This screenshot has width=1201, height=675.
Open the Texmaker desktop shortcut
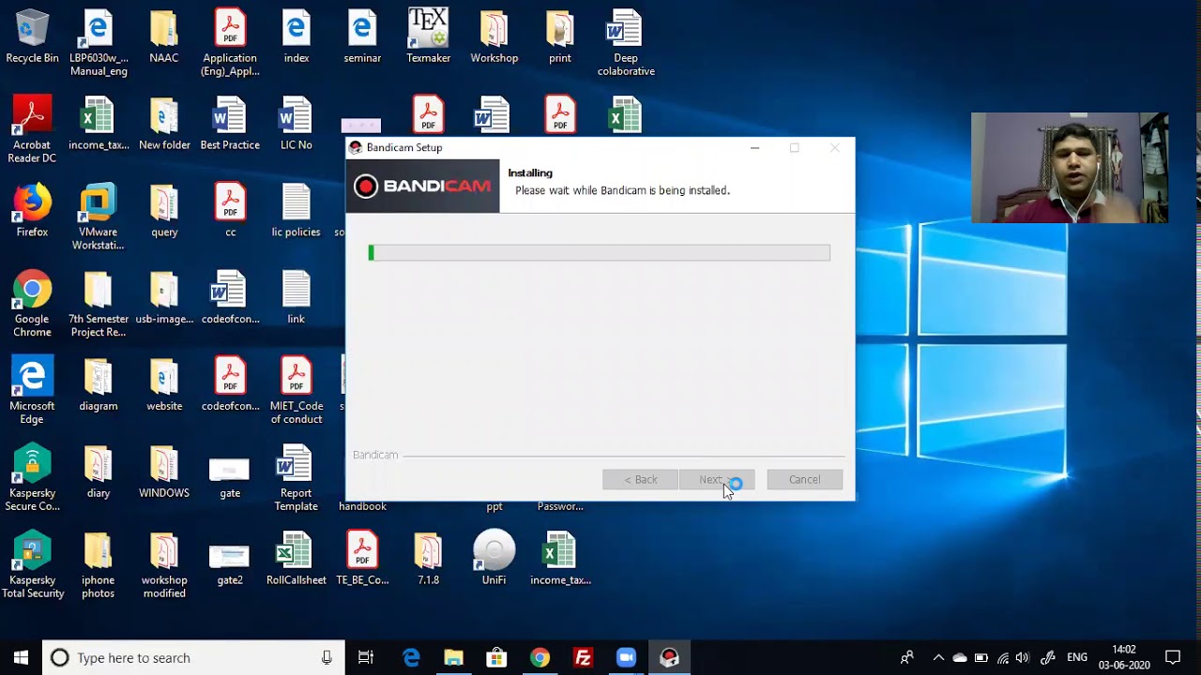coord(428,37)
